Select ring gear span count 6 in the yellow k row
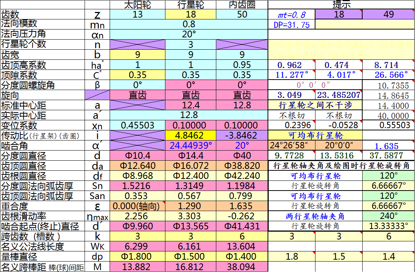This screenshot has height=272, width=415. pyautogui.click(x=242, y=236)
